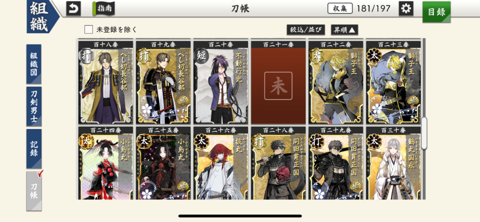Image resolution: width=480 pixels, height=222 pixels.
Task: Click the green 目録 button
Action: click(x=436, y=12)
